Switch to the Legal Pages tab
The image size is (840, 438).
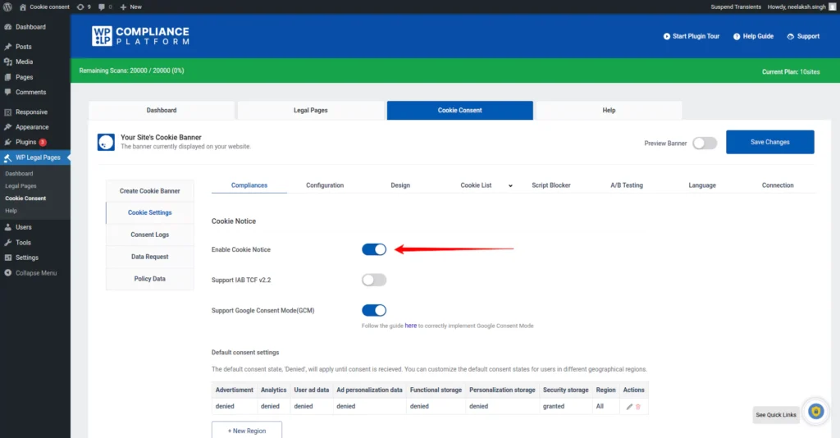pyautogui.click(x=310, y=110)
